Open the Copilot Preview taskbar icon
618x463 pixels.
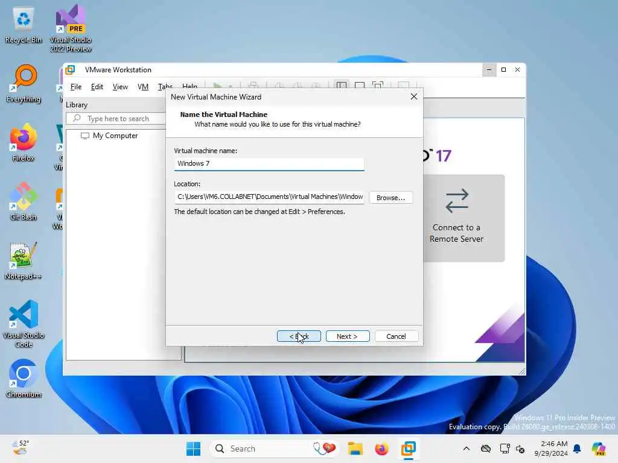598,449
